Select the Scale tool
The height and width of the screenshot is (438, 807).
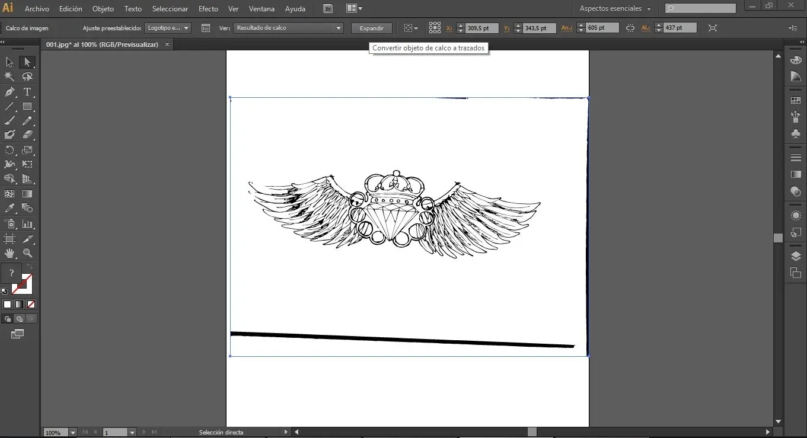pos(27,150)
